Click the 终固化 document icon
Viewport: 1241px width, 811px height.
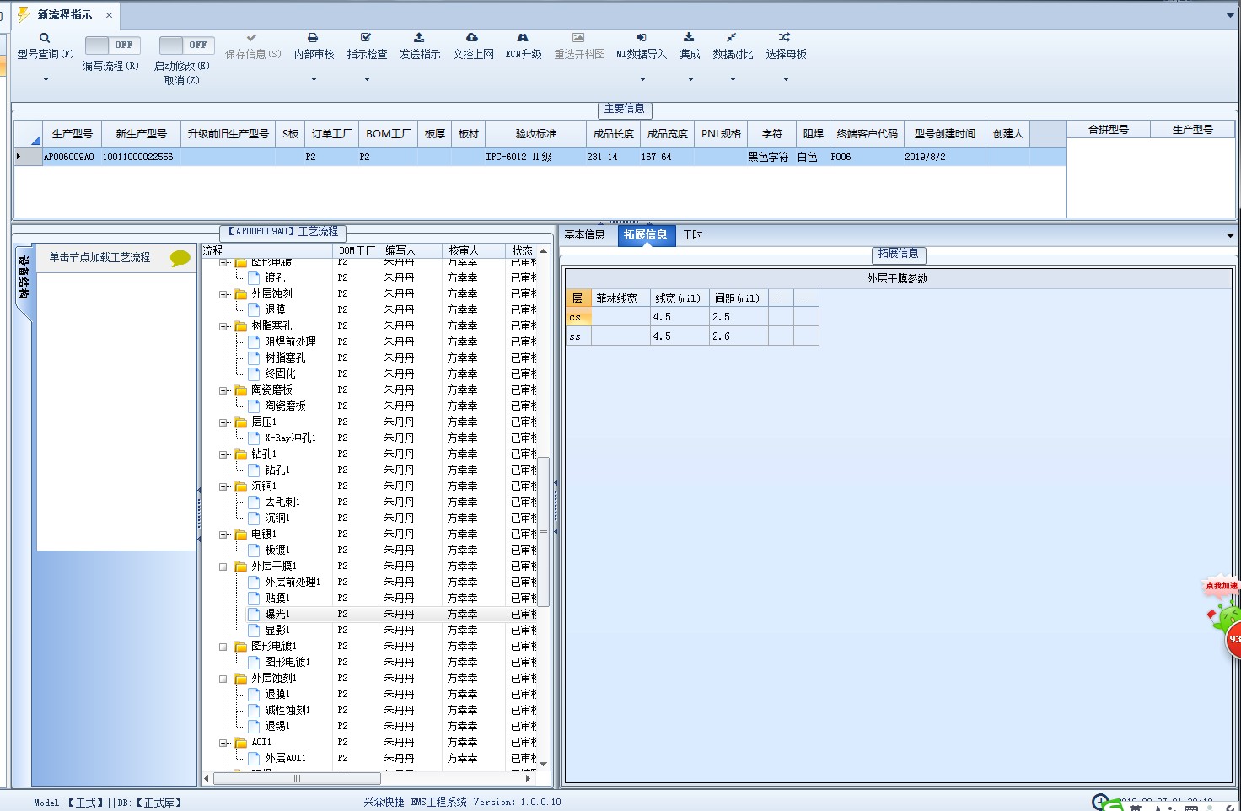tap(254, 374)
